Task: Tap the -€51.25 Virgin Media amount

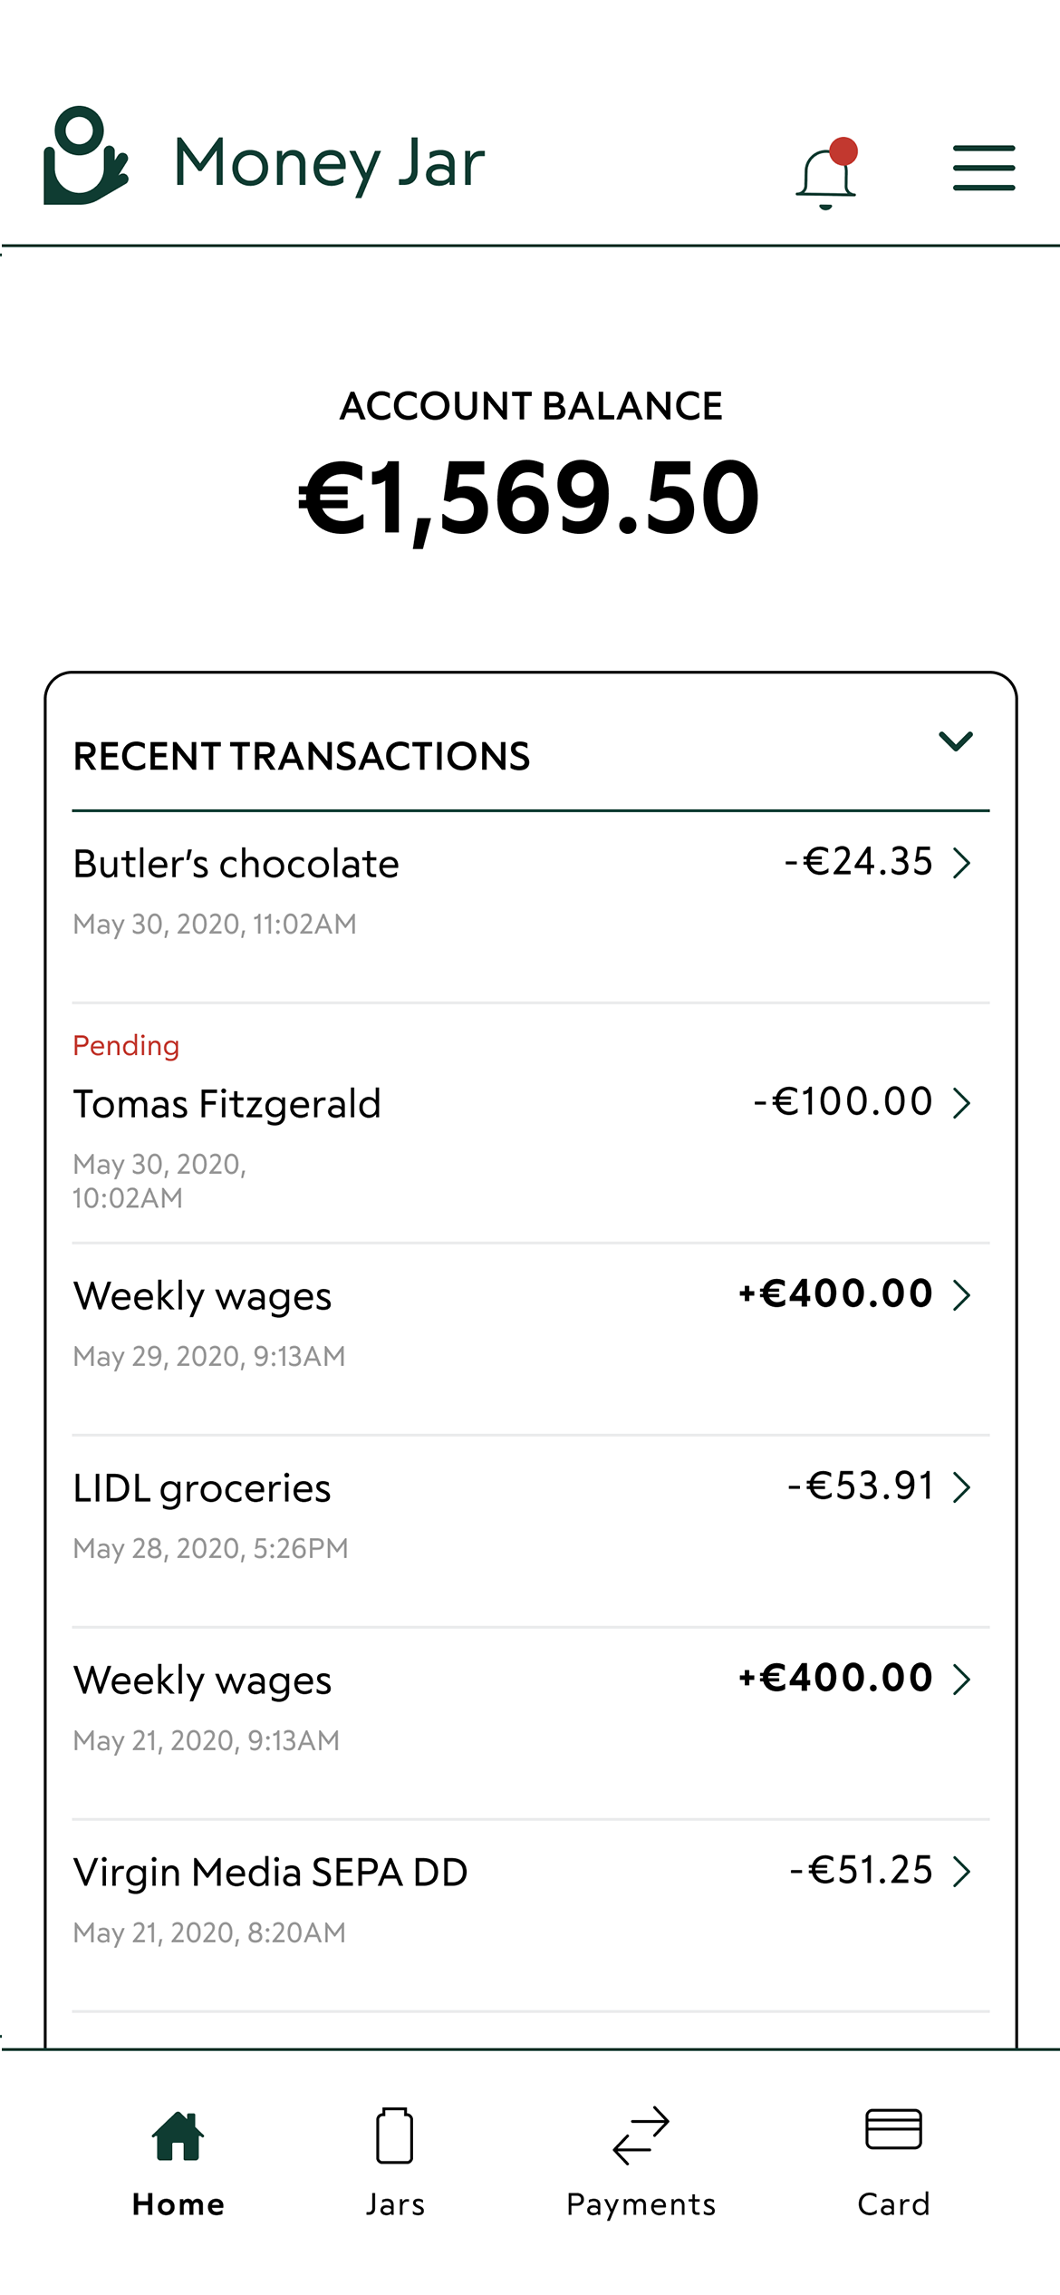Action: click(861, 1870)
